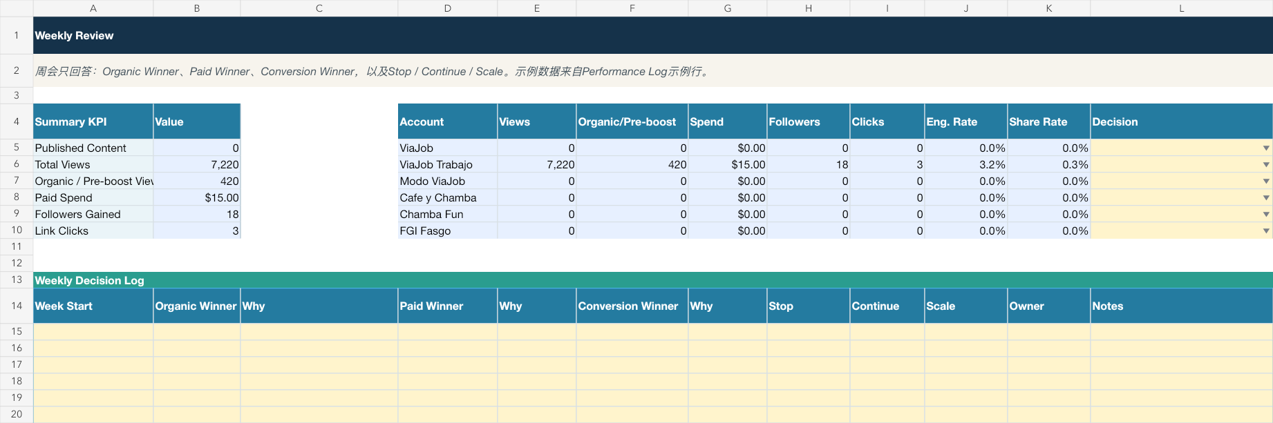1273x423 pixels.
Task: Click the empty Week Start input cell in row 15
Action: (x=93, y=331)
